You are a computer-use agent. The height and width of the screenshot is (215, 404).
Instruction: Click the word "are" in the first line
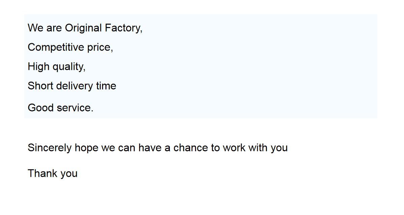pyautogui.click(x=54, y=28)
